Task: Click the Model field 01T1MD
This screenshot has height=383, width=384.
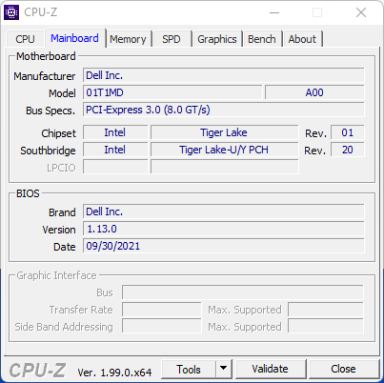Action: [x=172, y=92]
